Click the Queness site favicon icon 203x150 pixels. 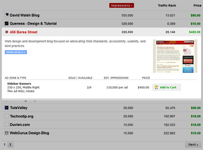6,24
